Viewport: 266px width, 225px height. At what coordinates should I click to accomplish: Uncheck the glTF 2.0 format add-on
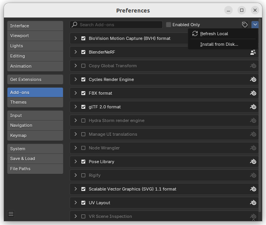point(83,107)
